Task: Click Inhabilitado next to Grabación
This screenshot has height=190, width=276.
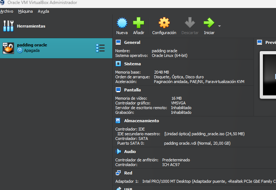Action: tap(181, 113)
